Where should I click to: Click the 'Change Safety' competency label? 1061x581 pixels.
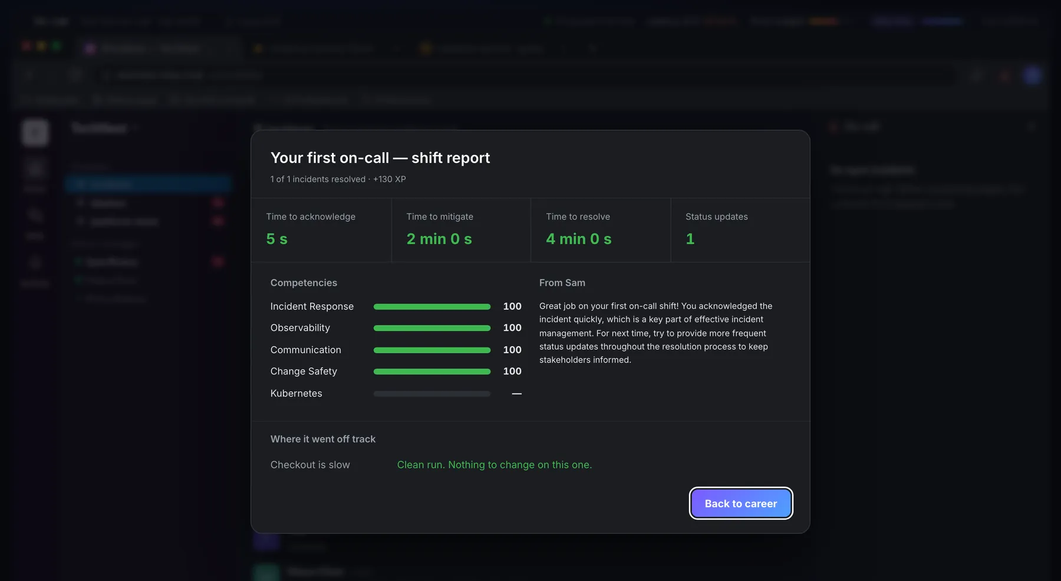click(x=304, y=371)
